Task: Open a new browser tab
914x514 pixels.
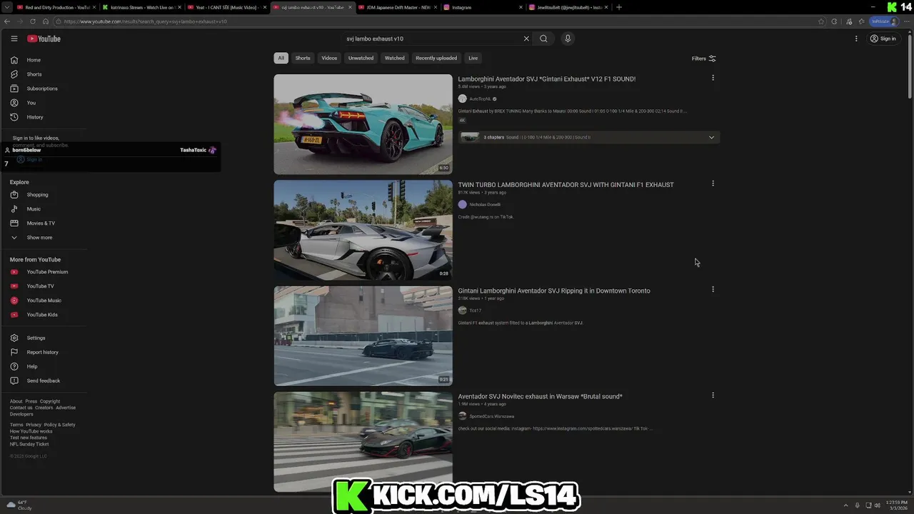Action: pyautogui.click(x=619, y=7)
